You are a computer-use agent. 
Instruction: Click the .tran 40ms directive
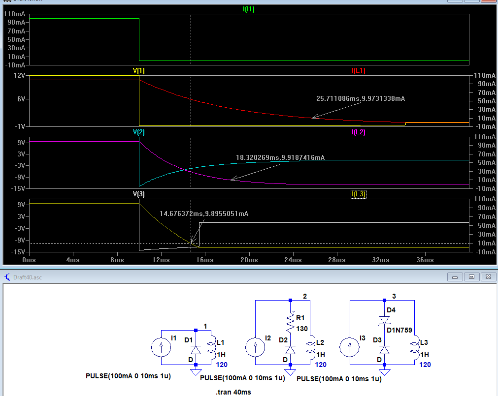(233, 392)
